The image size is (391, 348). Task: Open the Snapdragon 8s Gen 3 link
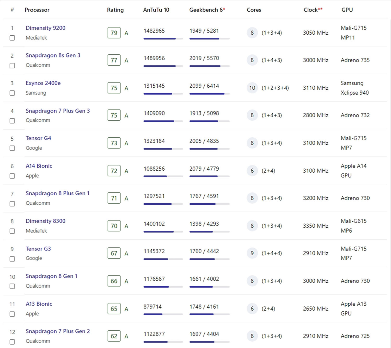click(53, 55)
